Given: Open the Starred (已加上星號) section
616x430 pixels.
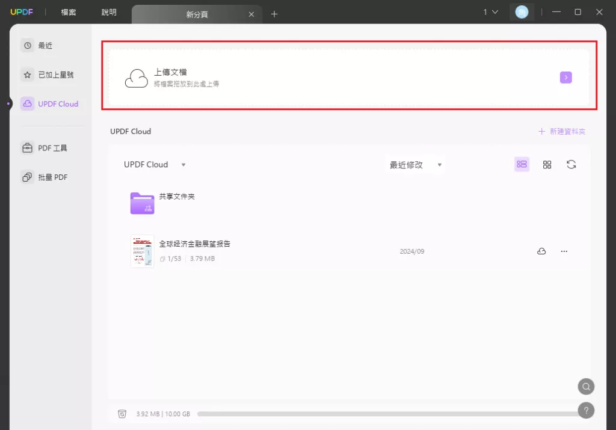Looking at the screenshot, I should [47, 75].
